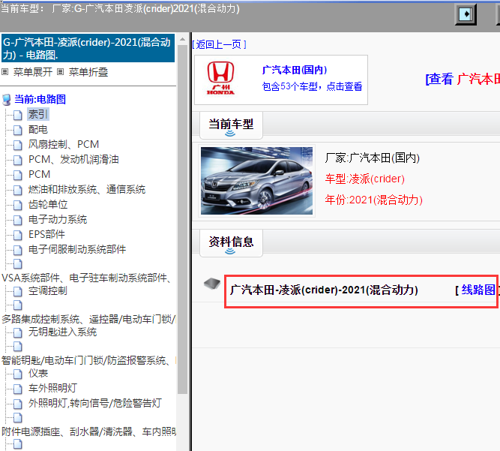Click 车型:凌派(crider) red text
This screenshot has height=451, width=500.
365,179
